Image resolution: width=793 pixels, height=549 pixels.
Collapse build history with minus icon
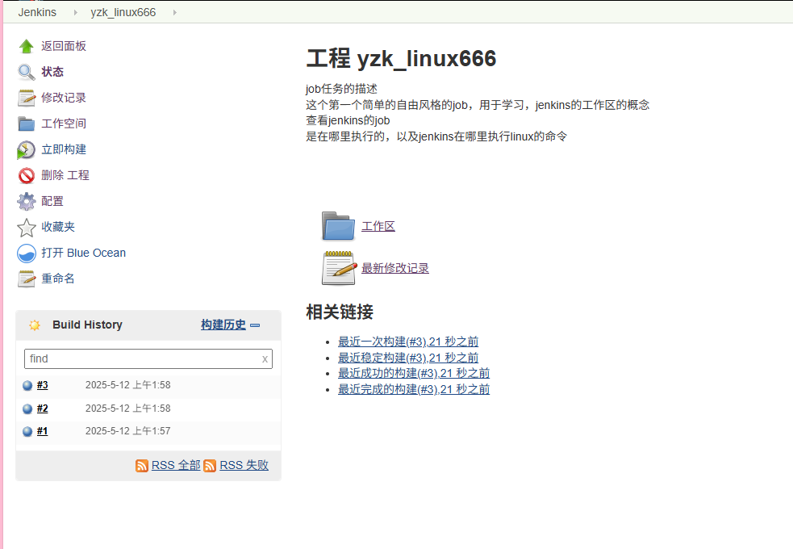pos(256,325)
